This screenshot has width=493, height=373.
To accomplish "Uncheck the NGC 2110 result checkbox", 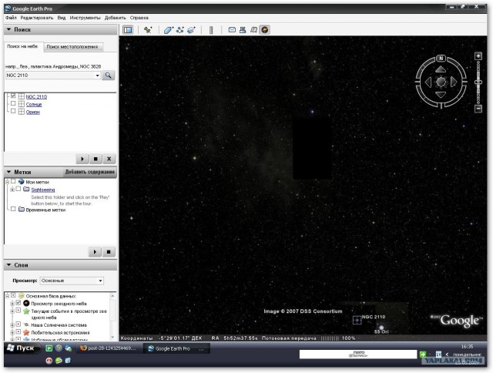I will pyautogui.click(x=13, y=96).
